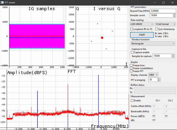Image resolution: width=177 pixels, height=130 pixels.
Task: Maximize the FFT viewer window
Action: (x=163, y=2)
